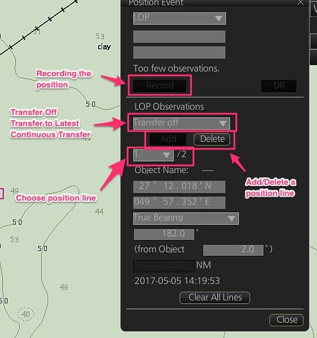Delete the selected position line
This screenshot has height=338, width=317.
pos(212,139)
